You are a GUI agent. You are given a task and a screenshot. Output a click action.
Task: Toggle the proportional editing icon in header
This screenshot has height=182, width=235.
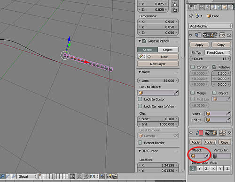pos(79,176)
